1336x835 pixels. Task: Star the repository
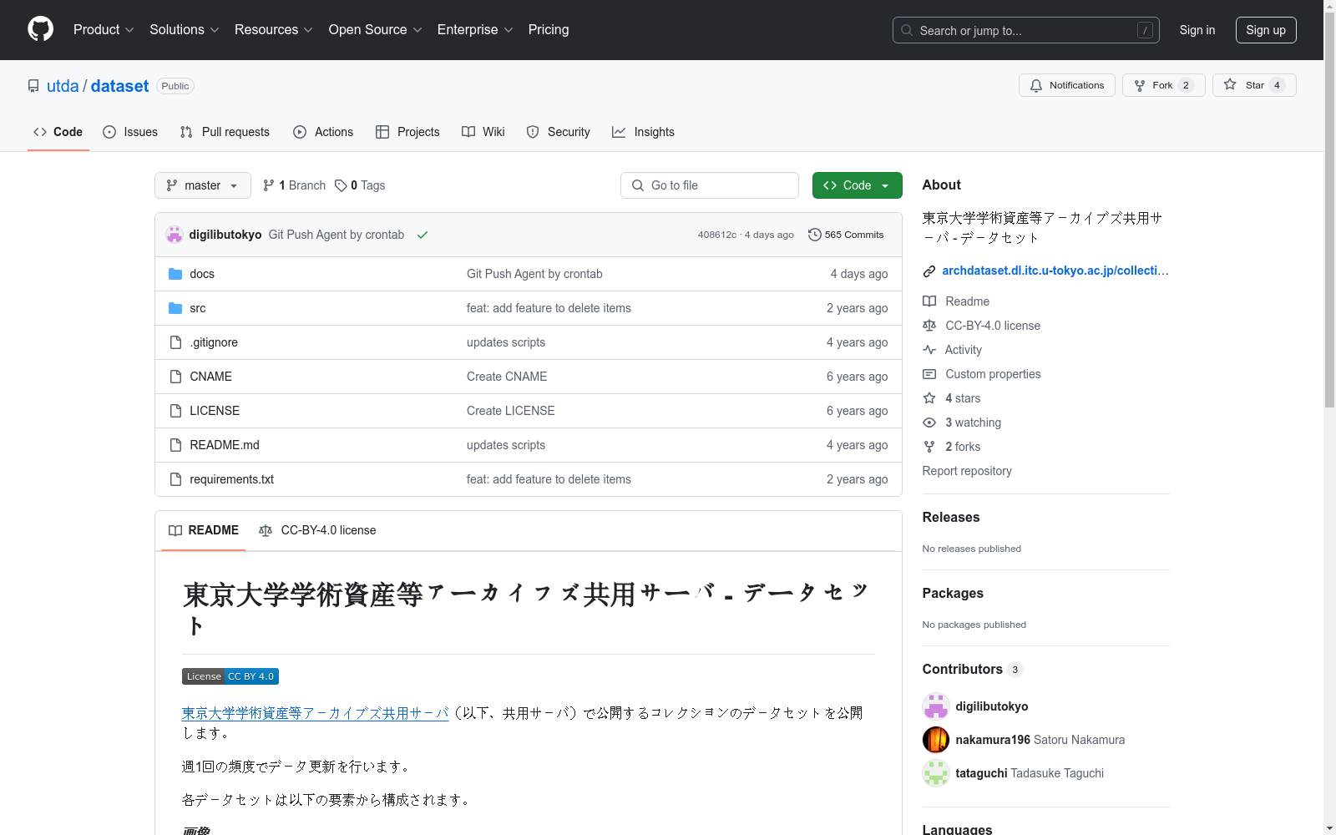1253,85
